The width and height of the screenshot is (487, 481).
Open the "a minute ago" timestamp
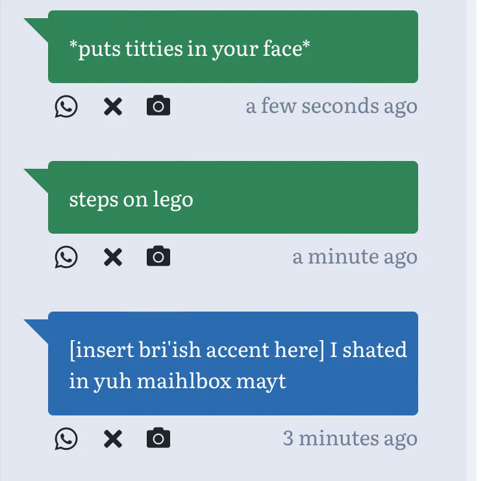pyautogui.click(x=355, y=257)
